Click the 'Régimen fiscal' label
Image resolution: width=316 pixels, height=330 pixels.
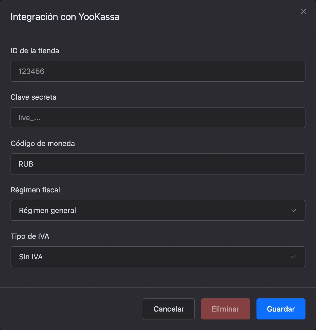pos(35,190)
